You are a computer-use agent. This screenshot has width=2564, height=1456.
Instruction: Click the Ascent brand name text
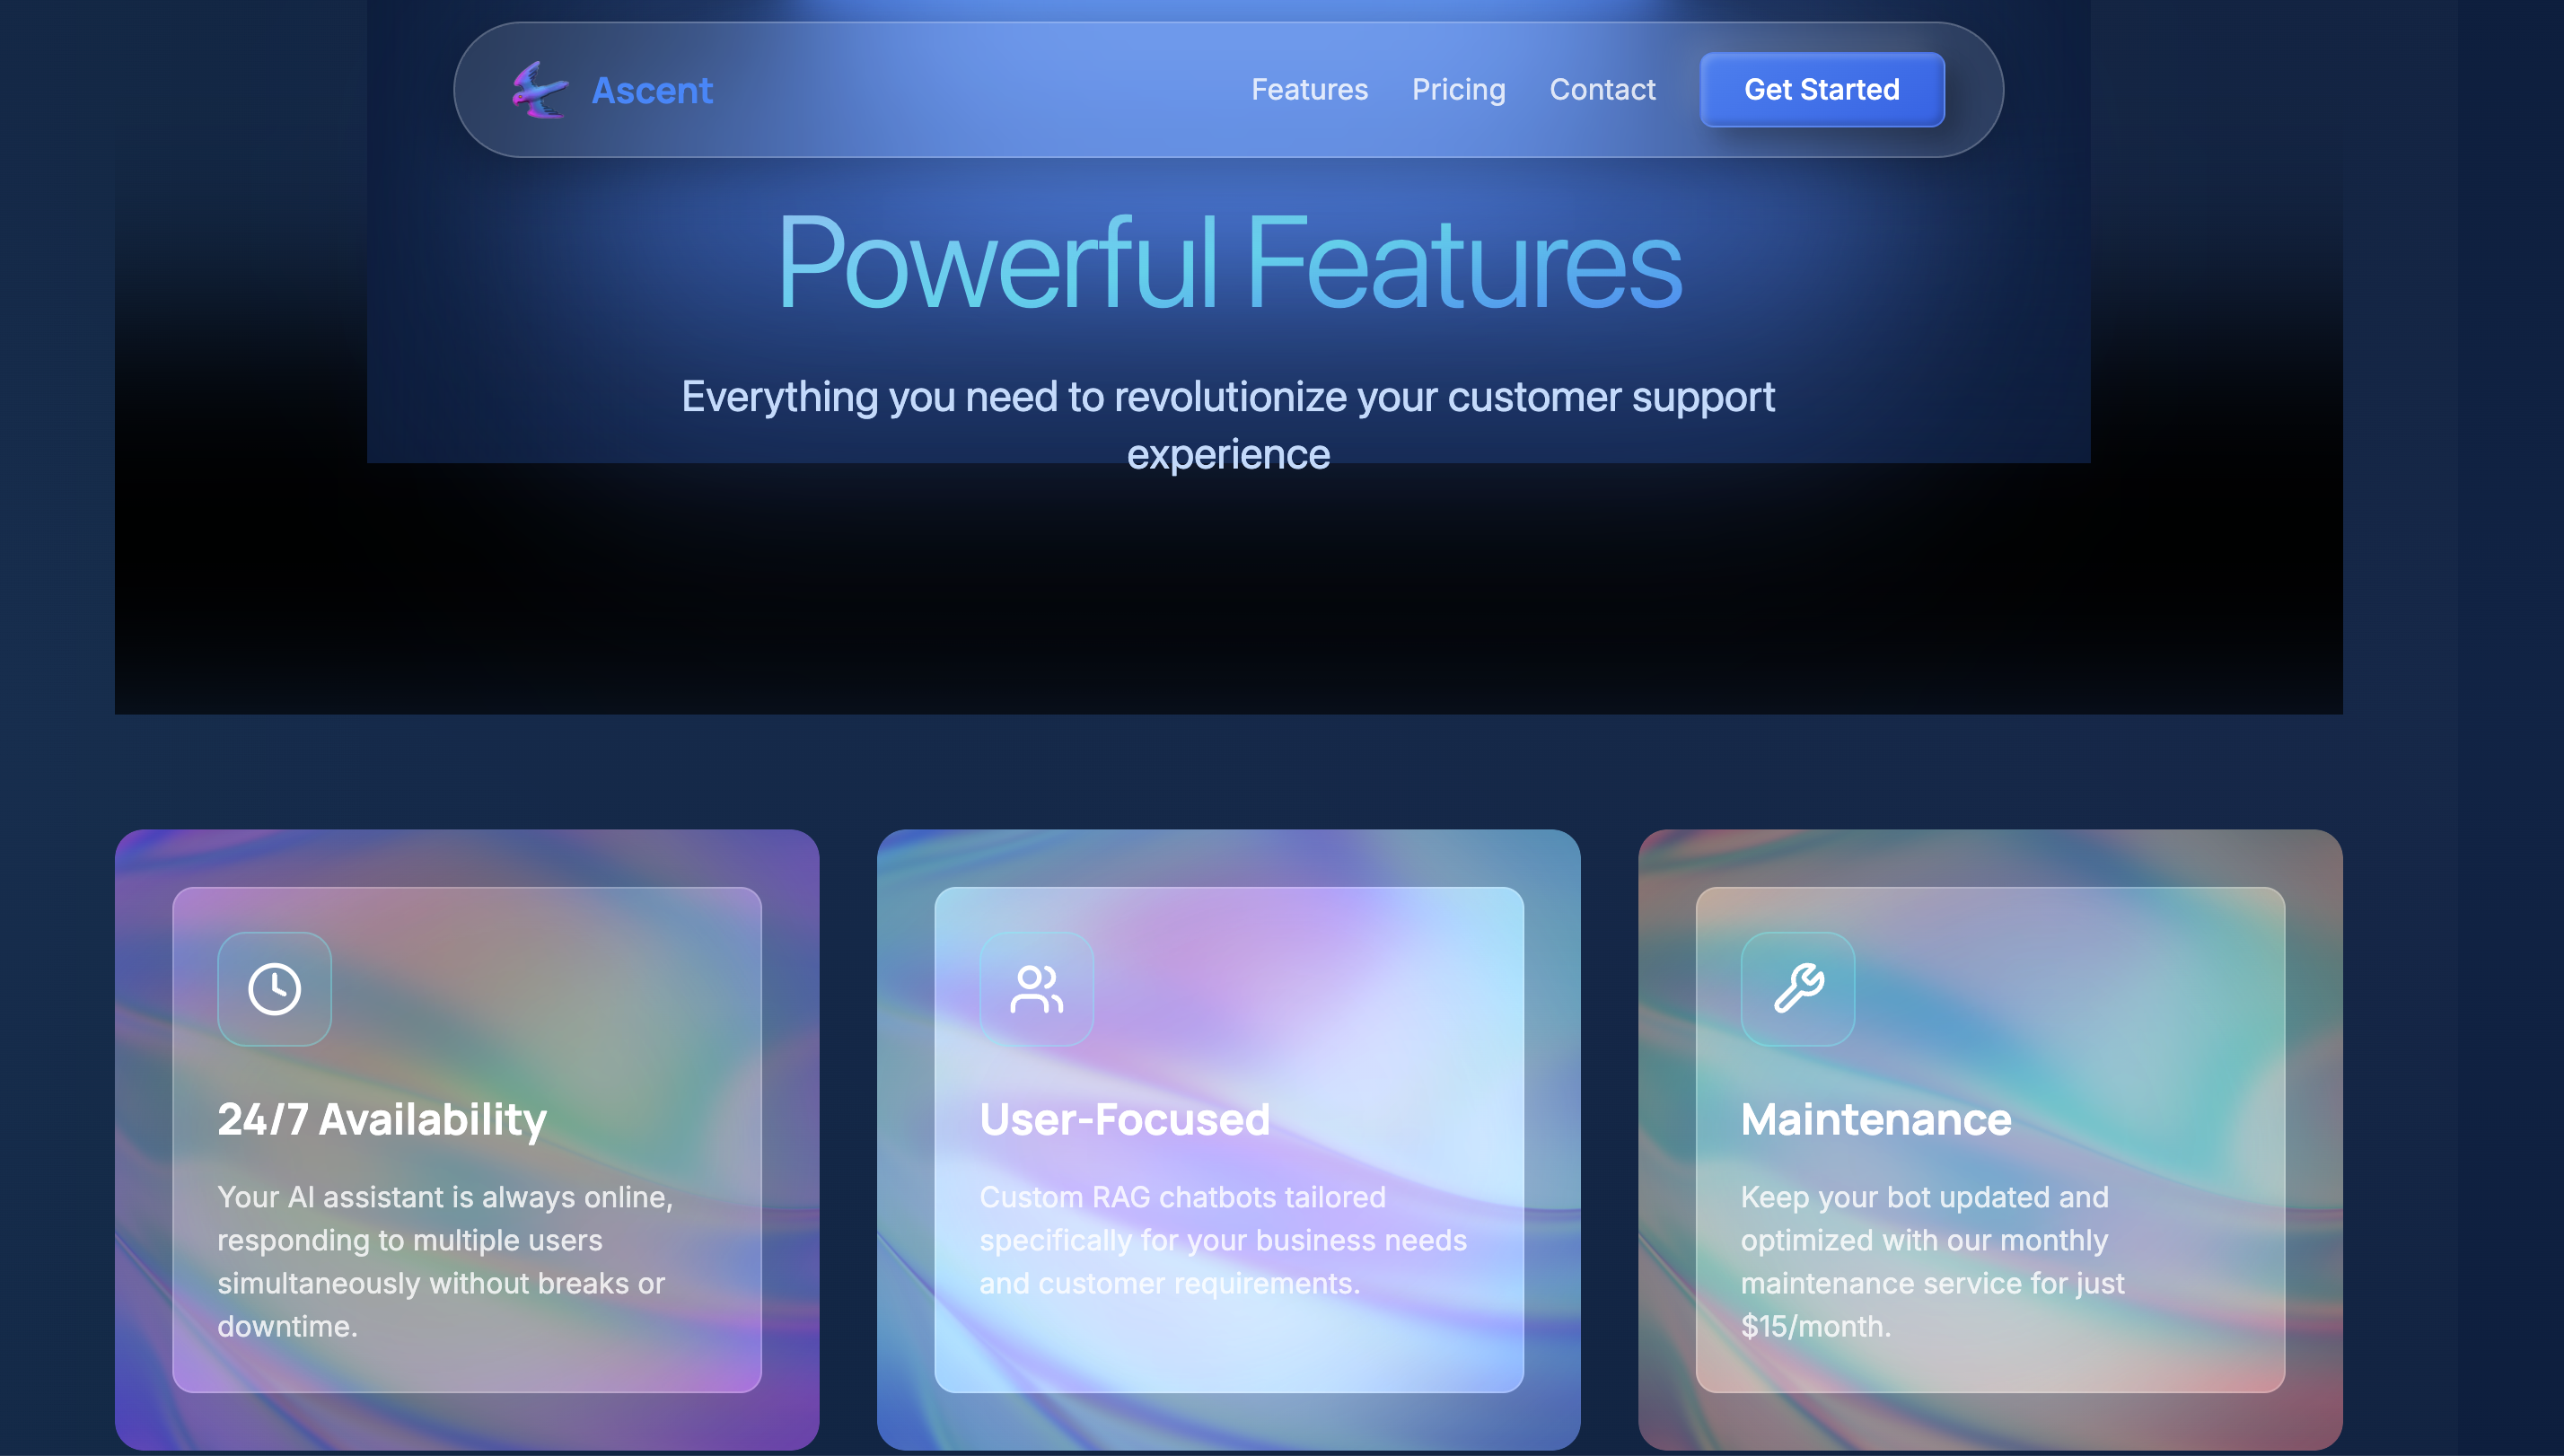652,91
